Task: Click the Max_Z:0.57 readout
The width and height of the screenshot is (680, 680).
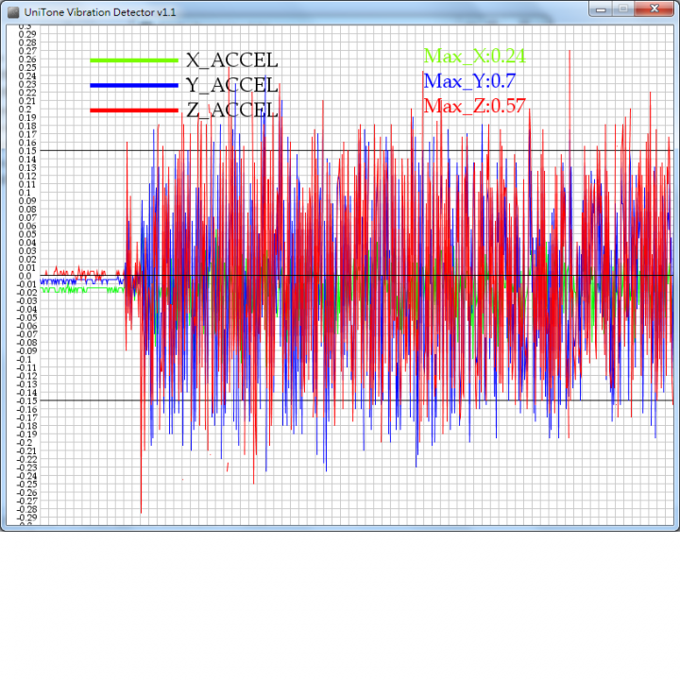Action: tap(474, 106)
